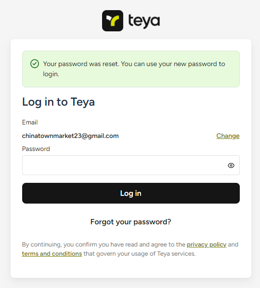
Task: Click the password reset confirmation message text
Action: pyautogui.click(x=134, y=69)
